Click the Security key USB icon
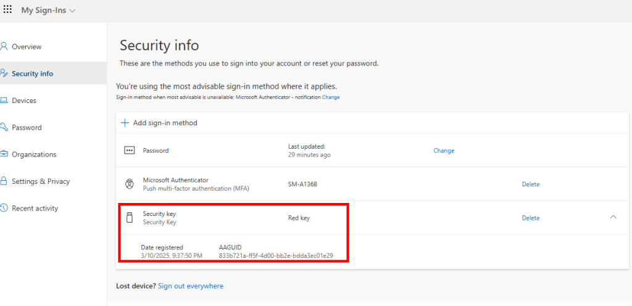The image size is (632, 306). pyautogui.click(x=130, y=218)
